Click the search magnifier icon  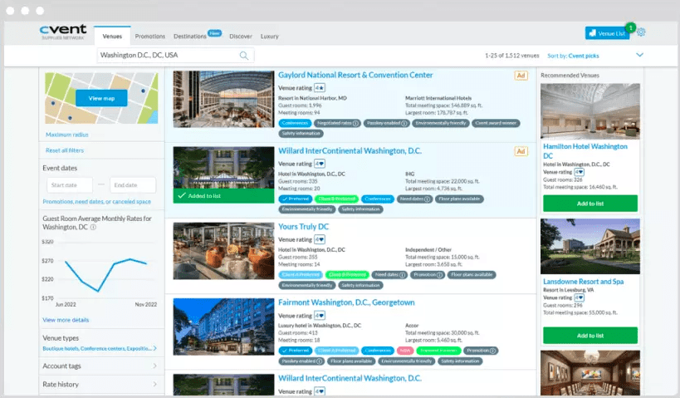click(244, 56)
